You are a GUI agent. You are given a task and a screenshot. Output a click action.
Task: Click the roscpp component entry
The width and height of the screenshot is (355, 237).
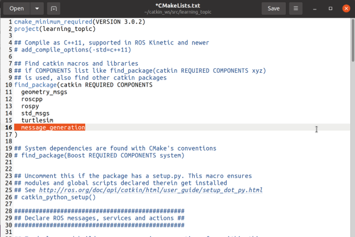33,99
